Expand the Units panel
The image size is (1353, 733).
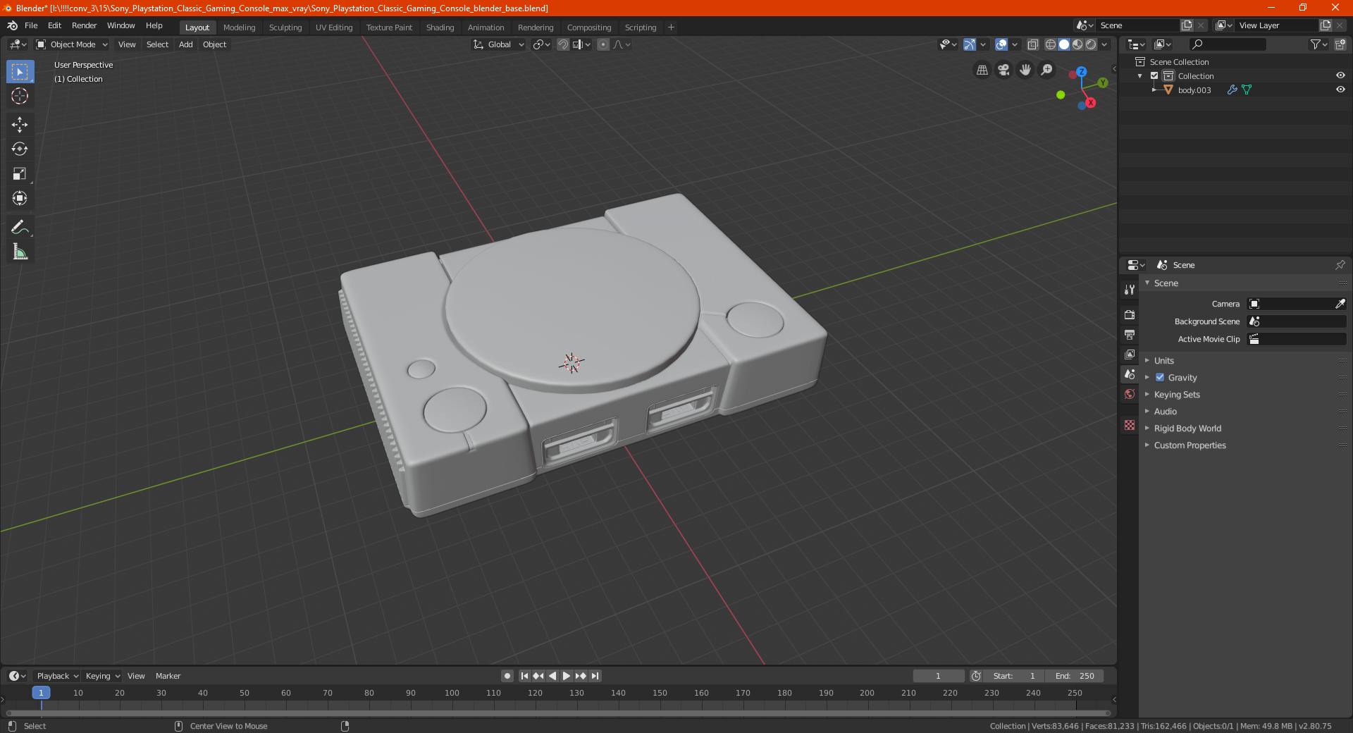pos(1163,361)
